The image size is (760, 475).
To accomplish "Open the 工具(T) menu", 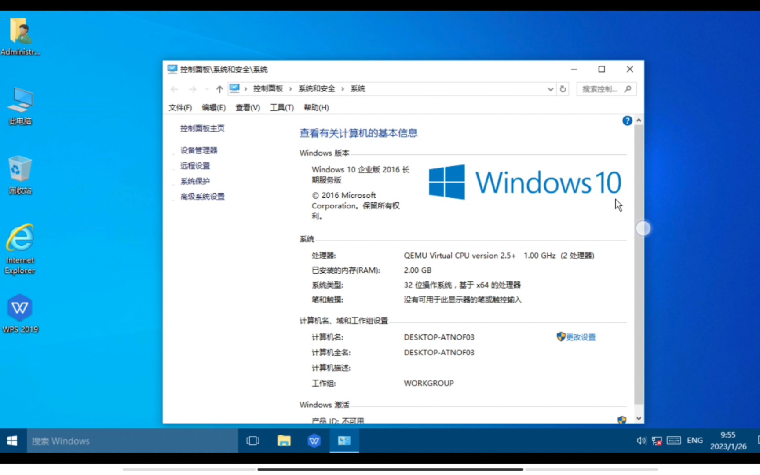I will 282,107.
